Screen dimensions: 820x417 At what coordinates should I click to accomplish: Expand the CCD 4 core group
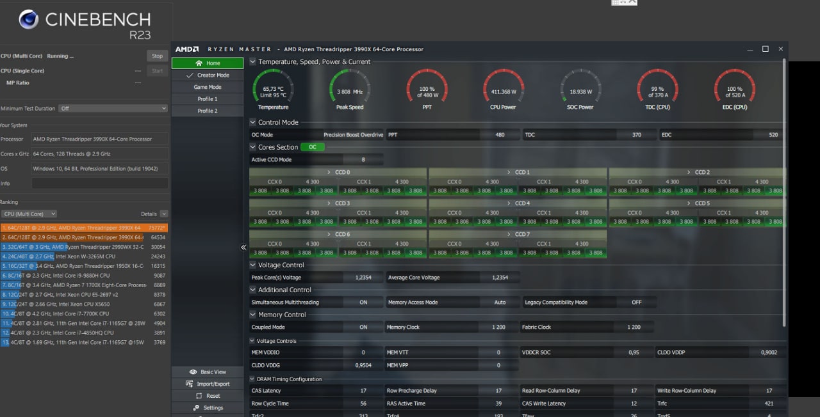[518, 203]
